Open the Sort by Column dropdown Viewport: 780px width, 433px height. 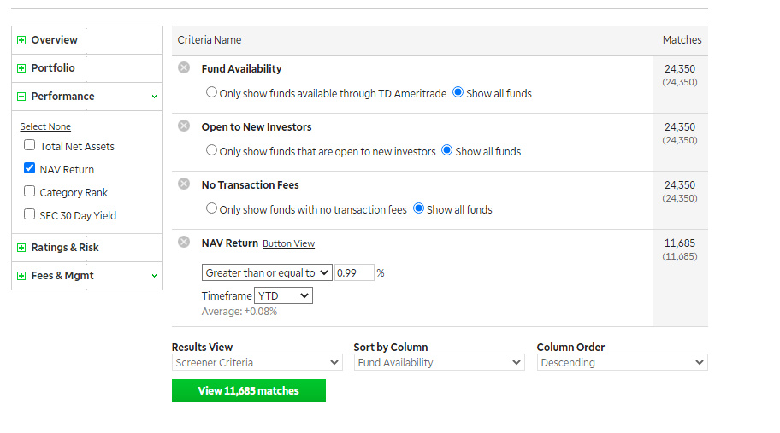click(439, 362)
